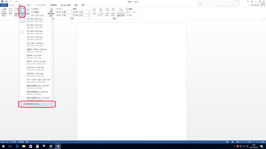Show hidden tray icons chevron

pos(234,146)
